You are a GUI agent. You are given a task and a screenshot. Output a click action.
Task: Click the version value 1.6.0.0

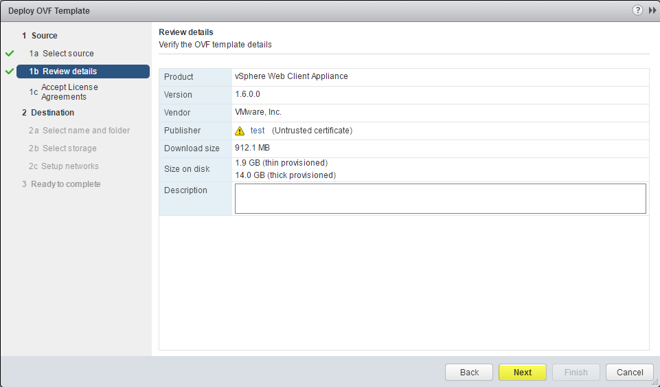[x=247, y=94]
